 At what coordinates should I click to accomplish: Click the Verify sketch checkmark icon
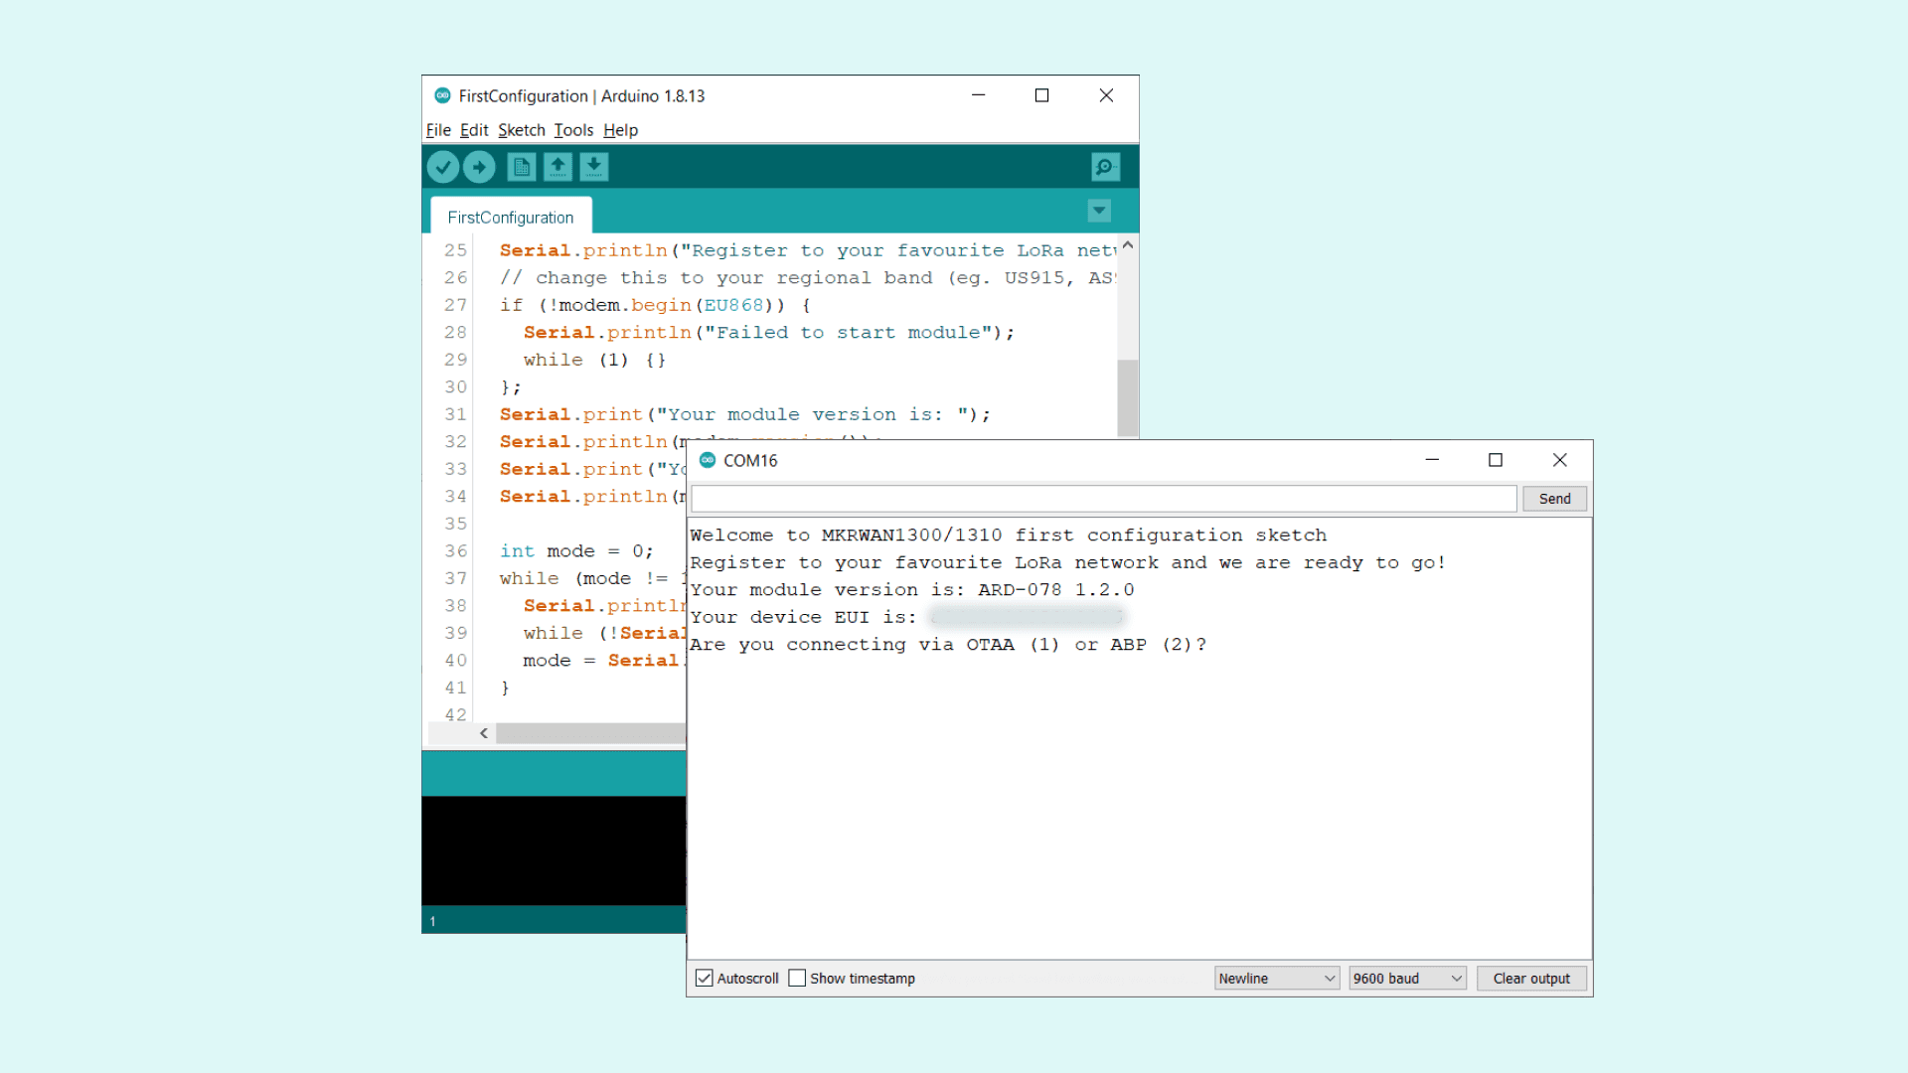[443, 167]
